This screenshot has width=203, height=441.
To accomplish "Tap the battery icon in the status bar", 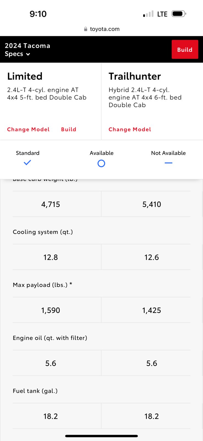I will (x=179, y=14).
